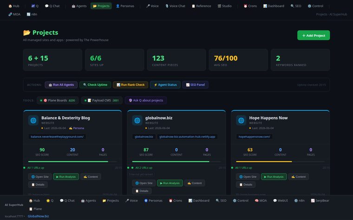Click the globe icon on Hope Happens Now card
353x220 pixels.
pos(241,120)
